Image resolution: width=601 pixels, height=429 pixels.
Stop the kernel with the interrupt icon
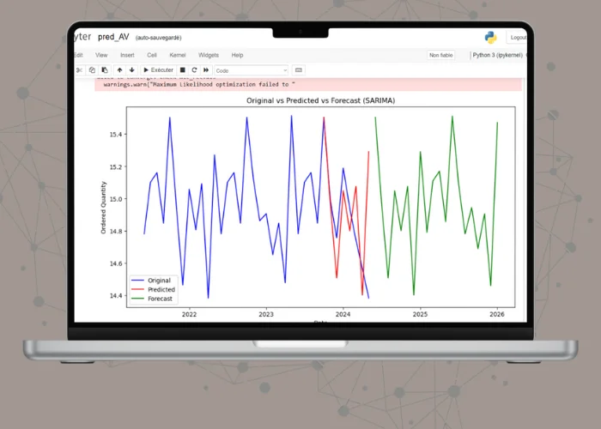coord(182,70)
